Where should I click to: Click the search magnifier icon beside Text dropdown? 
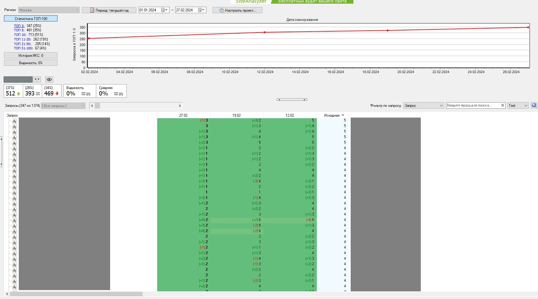coord(534,105)
